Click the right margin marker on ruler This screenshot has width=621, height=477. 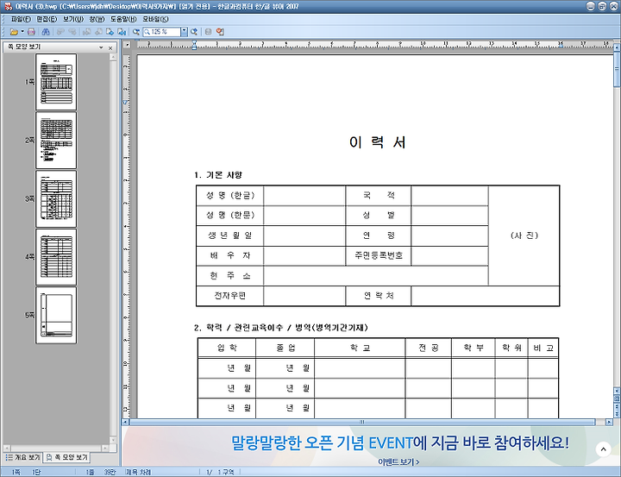click(x=561, y=45)
